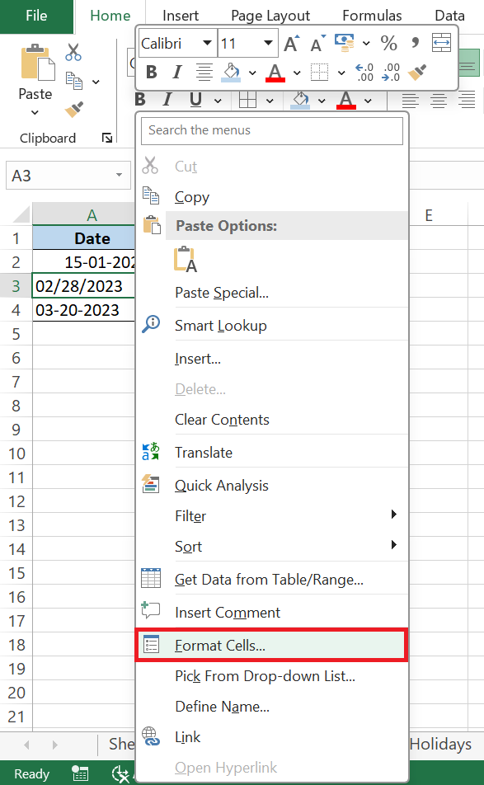The height and width of the screenshot is (785, 484).
Task: Open the Calibri font name dropdown
Action: (207, 43)
